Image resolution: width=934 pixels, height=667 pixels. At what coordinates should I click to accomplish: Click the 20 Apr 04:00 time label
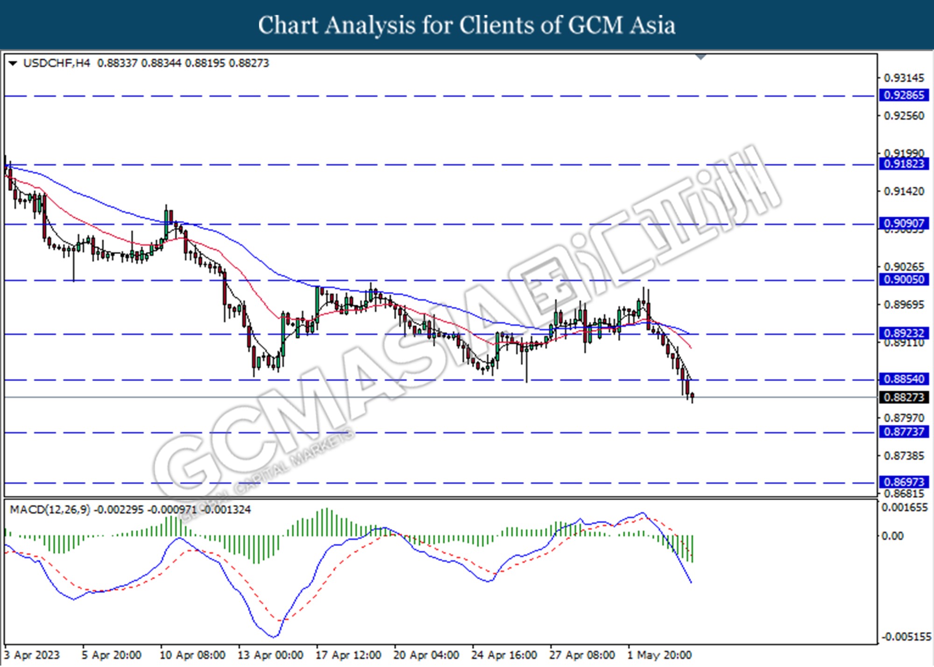(426, 655)
